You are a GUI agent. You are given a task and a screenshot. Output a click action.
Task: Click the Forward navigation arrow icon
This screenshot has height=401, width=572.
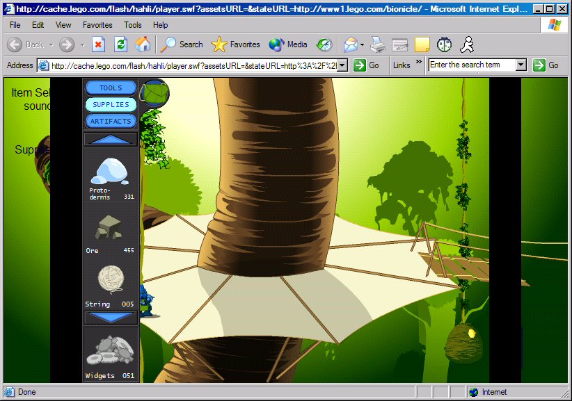(67, 44)
